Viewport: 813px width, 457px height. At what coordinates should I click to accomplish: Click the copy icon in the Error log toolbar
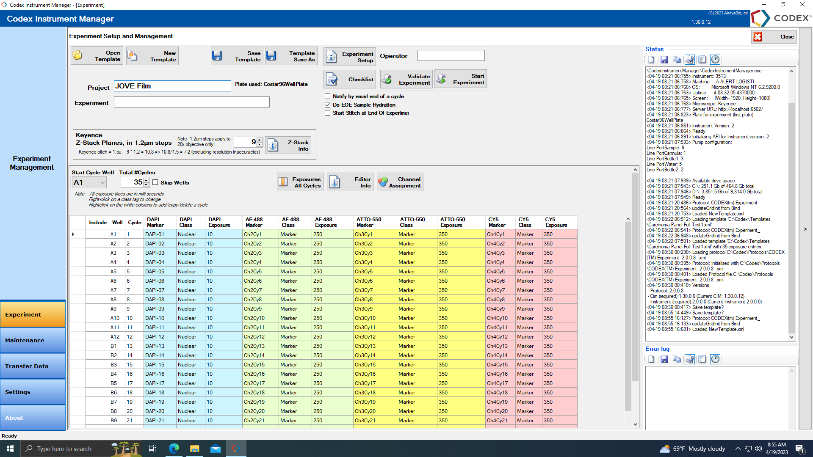[x=677, y=359]
